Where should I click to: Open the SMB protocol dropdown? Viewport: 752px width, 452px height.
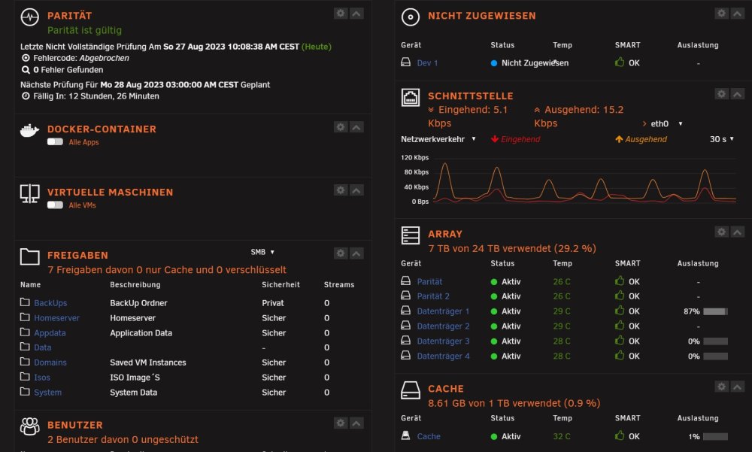[x=262, y=252]
